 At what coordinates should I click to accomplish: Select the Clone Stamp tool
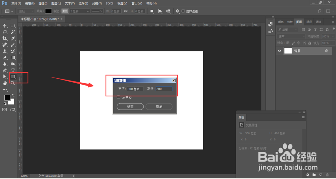pyautogui.click(x=4, y=51)
